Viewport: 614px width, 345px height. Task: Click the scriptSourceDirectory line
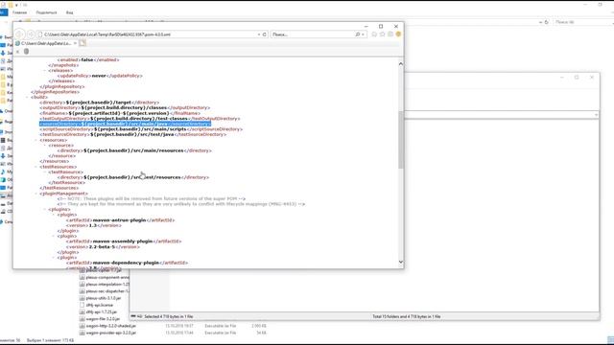click(141, 129)
